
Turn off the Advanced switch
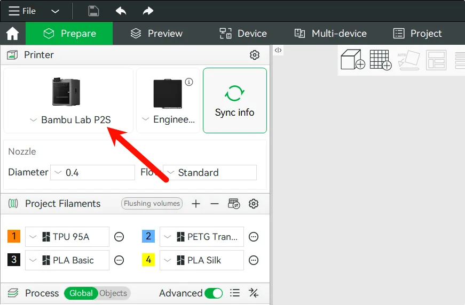point(214,293)
